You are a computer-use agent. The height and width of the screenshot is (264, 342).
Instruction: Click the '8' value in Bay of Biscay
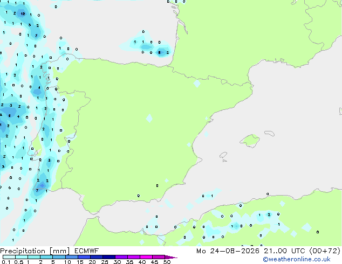159,52
